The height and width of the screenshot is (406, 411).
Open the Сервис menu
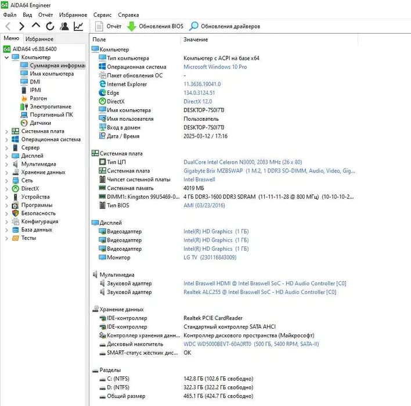(x=103, y=15)
